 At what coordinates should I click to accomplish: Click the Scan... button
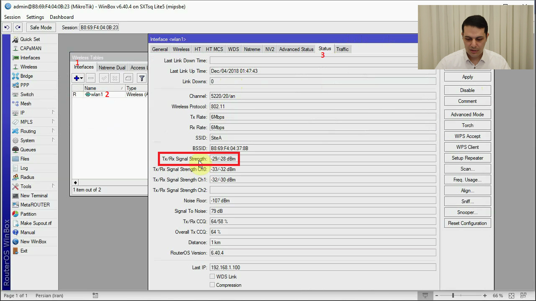[x=467, y=169]
